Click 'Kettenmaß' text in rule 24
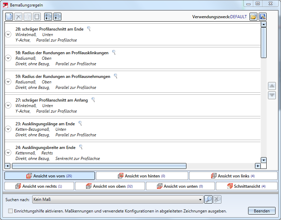 25,153
